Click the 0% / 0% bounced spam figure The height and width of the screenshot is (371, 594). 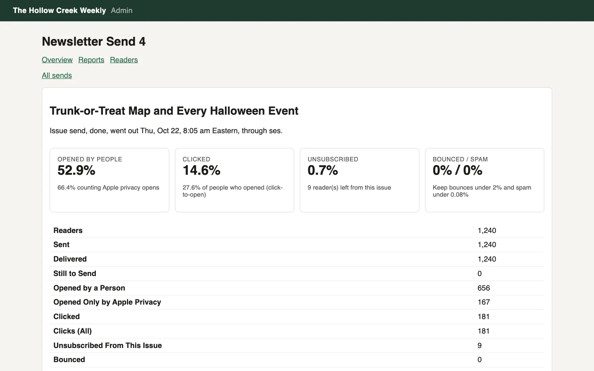point(457,170)
